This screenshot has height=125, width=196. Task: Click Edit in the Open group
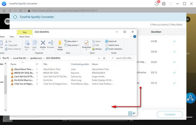click(x=96, y=45)
